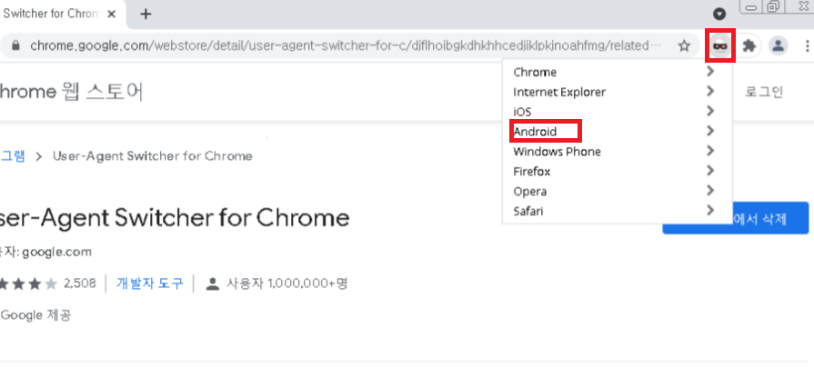Image resolution: width=814 pixels, height=368 pixels.
Task: Open the 개발자 도구 category link
Action: coord(149,283)
